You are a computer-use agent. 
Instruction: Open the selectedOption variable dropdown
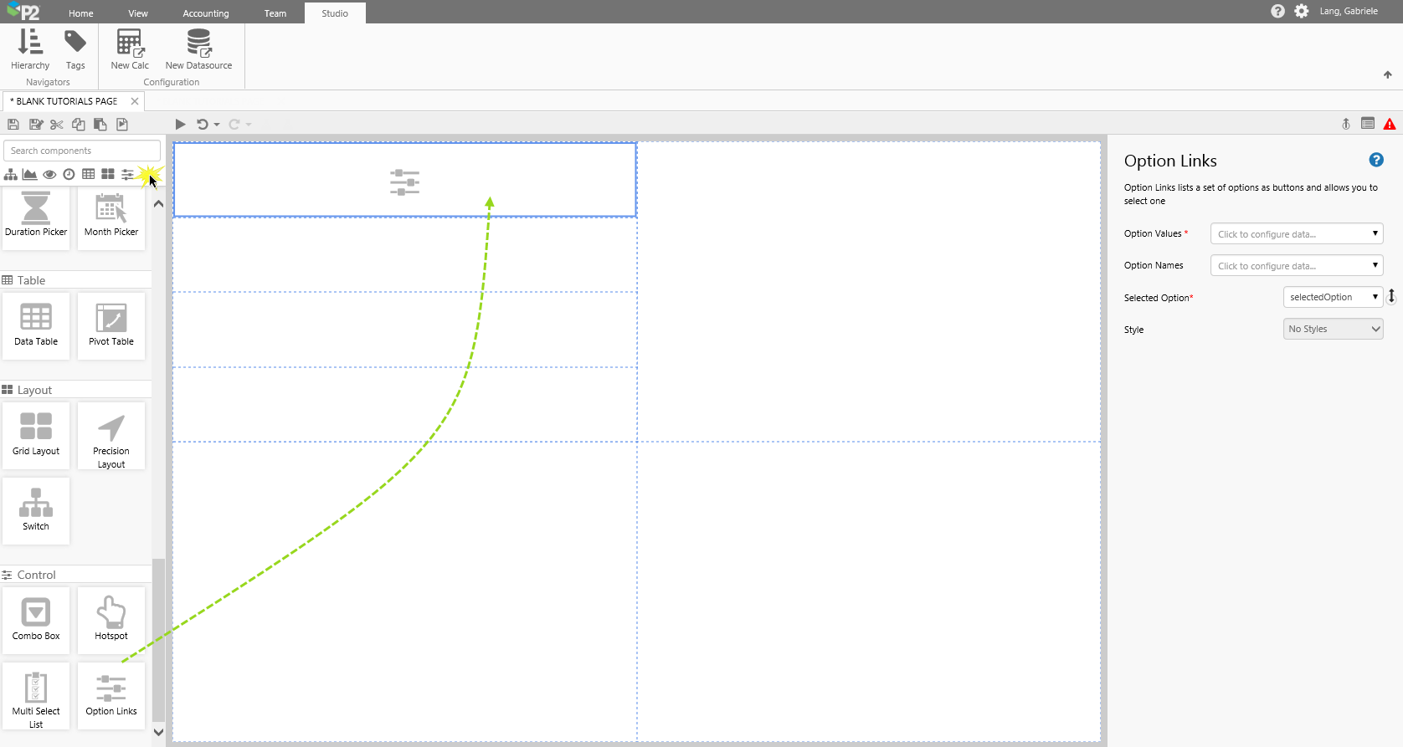[x=1333, y=298]
